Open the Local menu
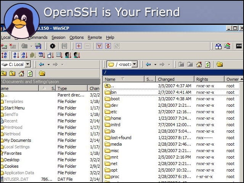244x183 pixels. point(6,37)
